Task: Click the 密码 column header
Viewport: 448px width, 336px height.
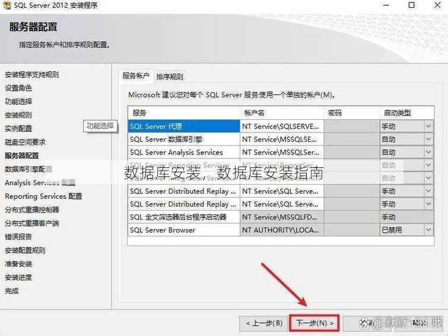Action: click(352, 113)
